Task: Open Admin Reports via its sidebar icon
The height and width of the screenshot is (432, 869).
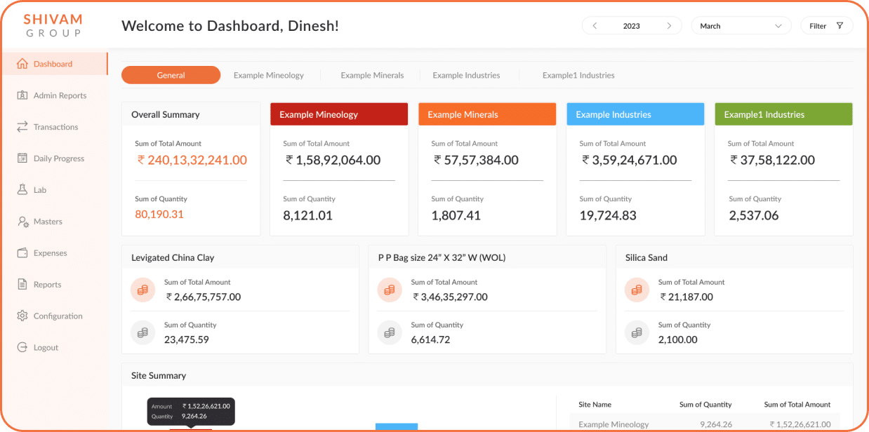Action: pos(22,95)
